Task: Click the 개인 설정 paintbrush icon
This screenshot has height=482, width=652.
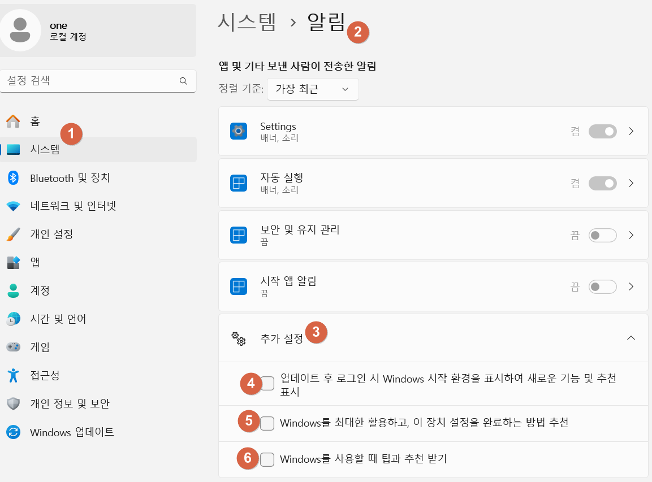Action: [13, 234]
